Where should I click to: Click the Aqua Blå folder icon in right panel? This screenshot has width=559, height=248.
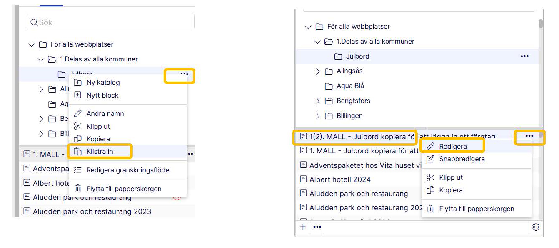pyautogui.click(x=329, y=86)
